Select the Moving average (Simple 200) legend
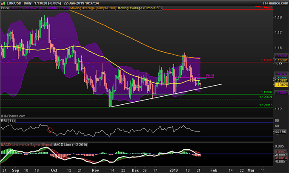This screenshot has height=173, width=289. 93,8
